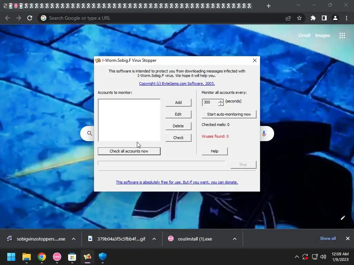The image size is (354, 265).
Task: Click Show all downloads
Action: pos(328,238)
